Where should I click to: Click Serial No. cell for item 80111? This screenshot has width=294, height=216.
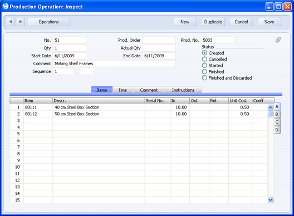click(158, 107)
